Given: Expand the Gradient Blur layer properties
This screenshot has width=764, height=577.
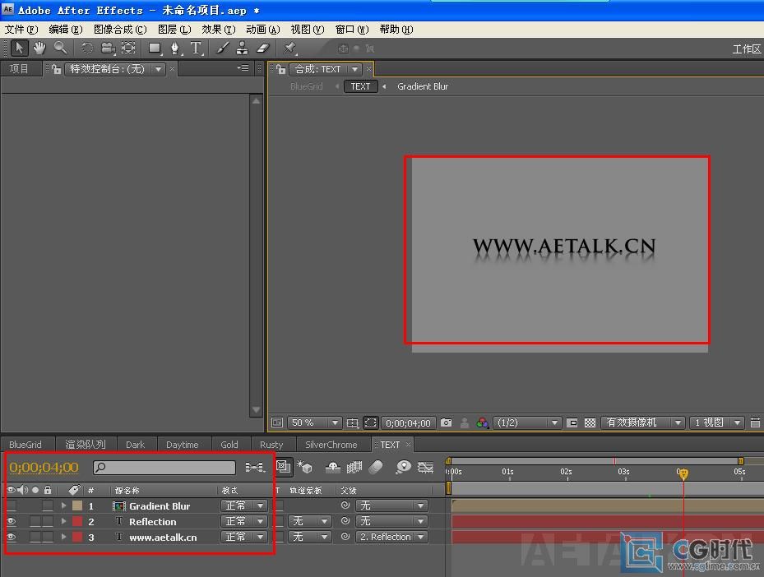Looking at the screenshot, I should (63, 506).
